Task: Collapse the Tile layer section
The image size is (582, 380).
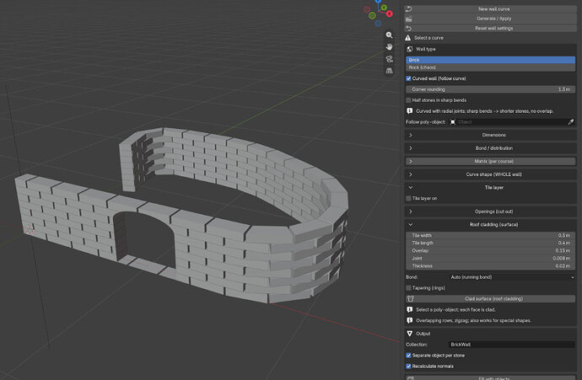Action: [490, 188]
